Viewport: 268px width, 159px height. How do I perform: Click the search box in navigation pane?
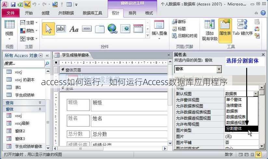[x=24, y=64]
